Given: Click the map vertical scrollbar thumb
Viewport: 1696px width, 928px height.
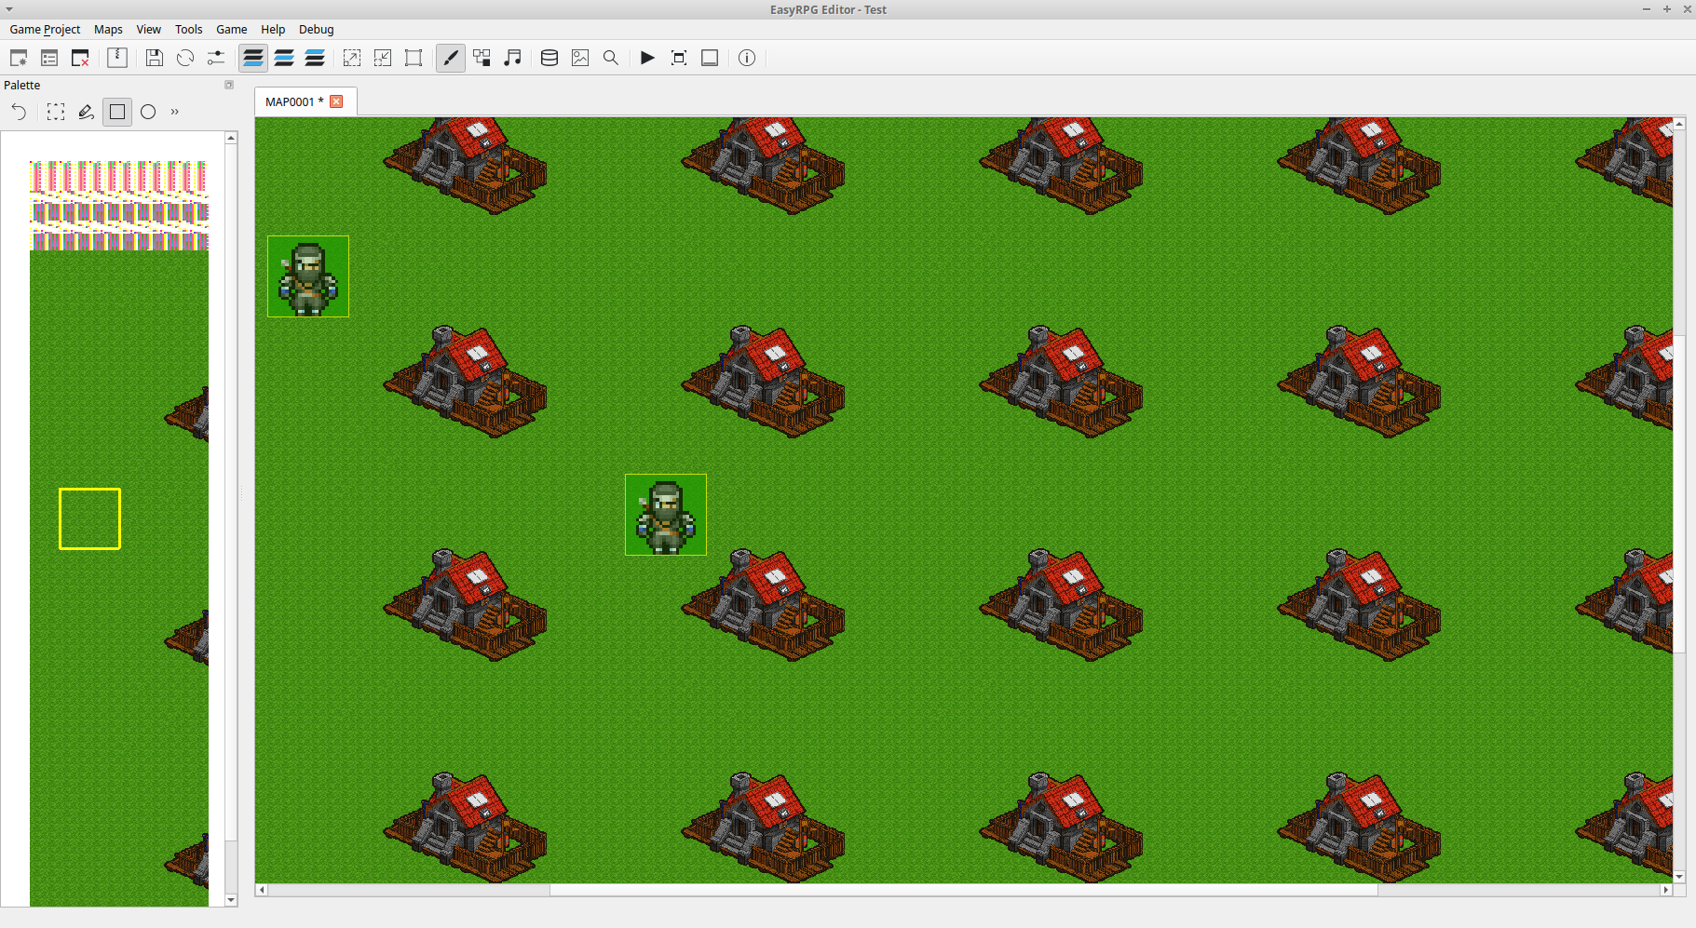Looking at the screenshot, I should tap(1679, 494).
